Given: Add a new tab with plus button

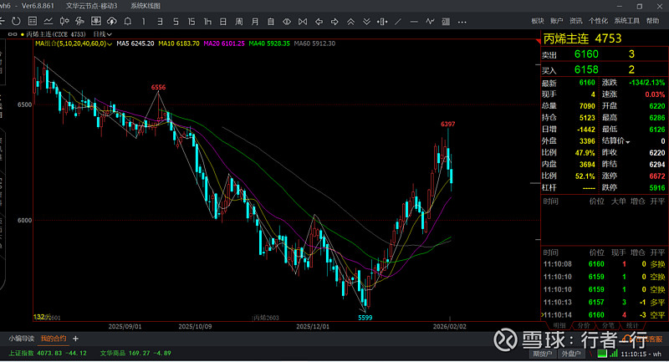Looking at the screenshot, I should tap(75, 339).
